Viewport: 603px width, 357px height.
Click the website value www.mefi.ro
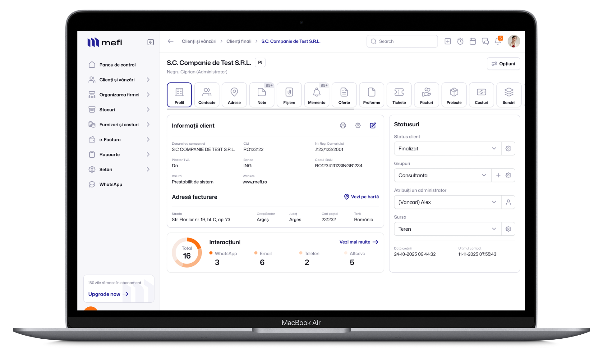coord(255,182)
